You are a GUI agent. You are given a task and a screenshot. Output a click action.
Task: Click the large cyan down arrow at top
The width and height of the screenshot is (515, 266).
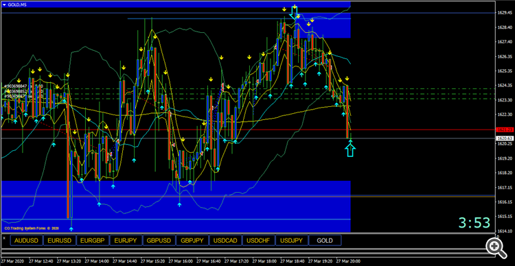pyautogui.click(x=295, y=13)
